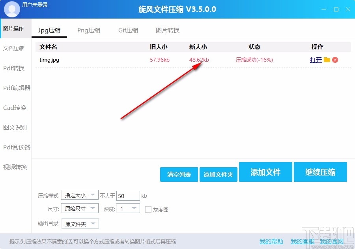Open the 图文识别 sidebar item
The height and width of the screenshot is (249, 355).
tap(15, 127)
